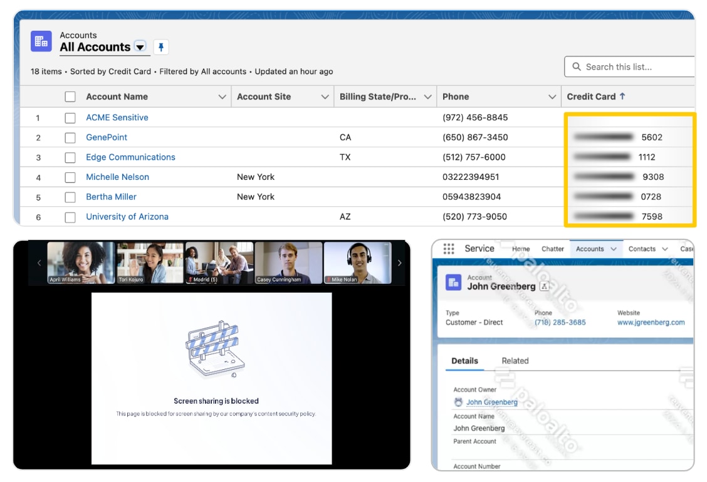Click the Accounts building icon beside All Accounts
This screenshot has width=707, height=482.
[x=41, y=41]
